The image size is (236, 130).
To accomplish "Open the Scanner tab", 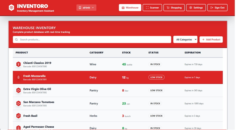I will tap(152, 8).
